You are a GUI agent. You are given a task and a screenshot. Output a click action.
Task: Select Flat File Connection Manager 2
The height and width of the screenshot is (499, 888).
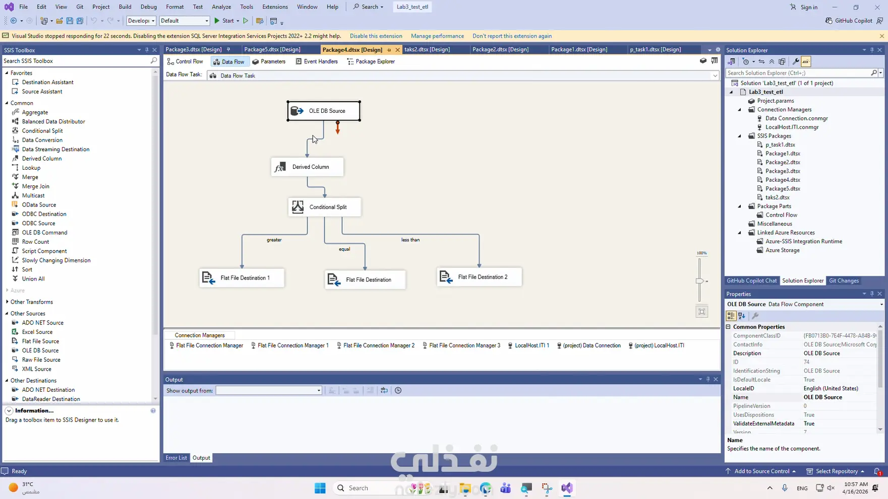[376, 345]
